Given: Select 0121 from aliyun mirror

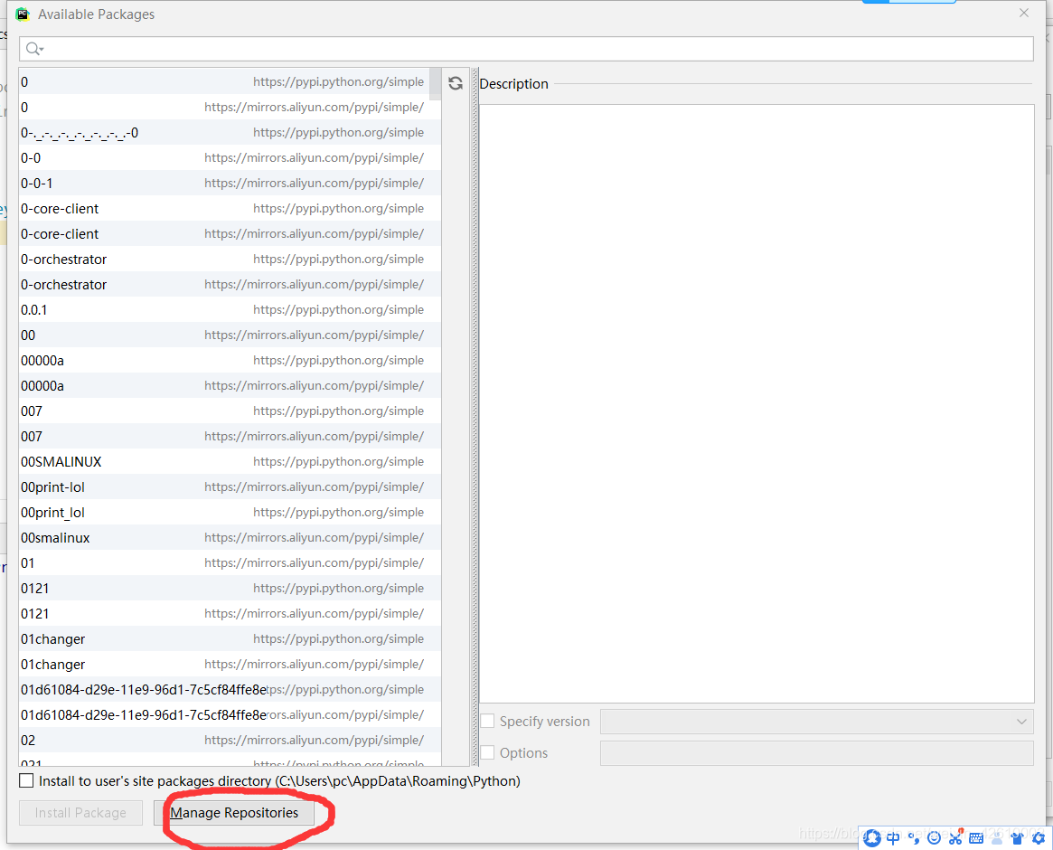Looking at the screenshot, I should 230,613.
